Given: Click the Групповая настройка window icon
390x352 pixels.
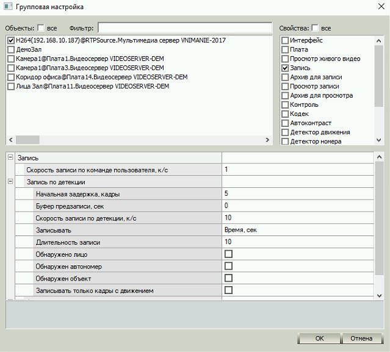Looking at the screenshot, I should [8, 6].
